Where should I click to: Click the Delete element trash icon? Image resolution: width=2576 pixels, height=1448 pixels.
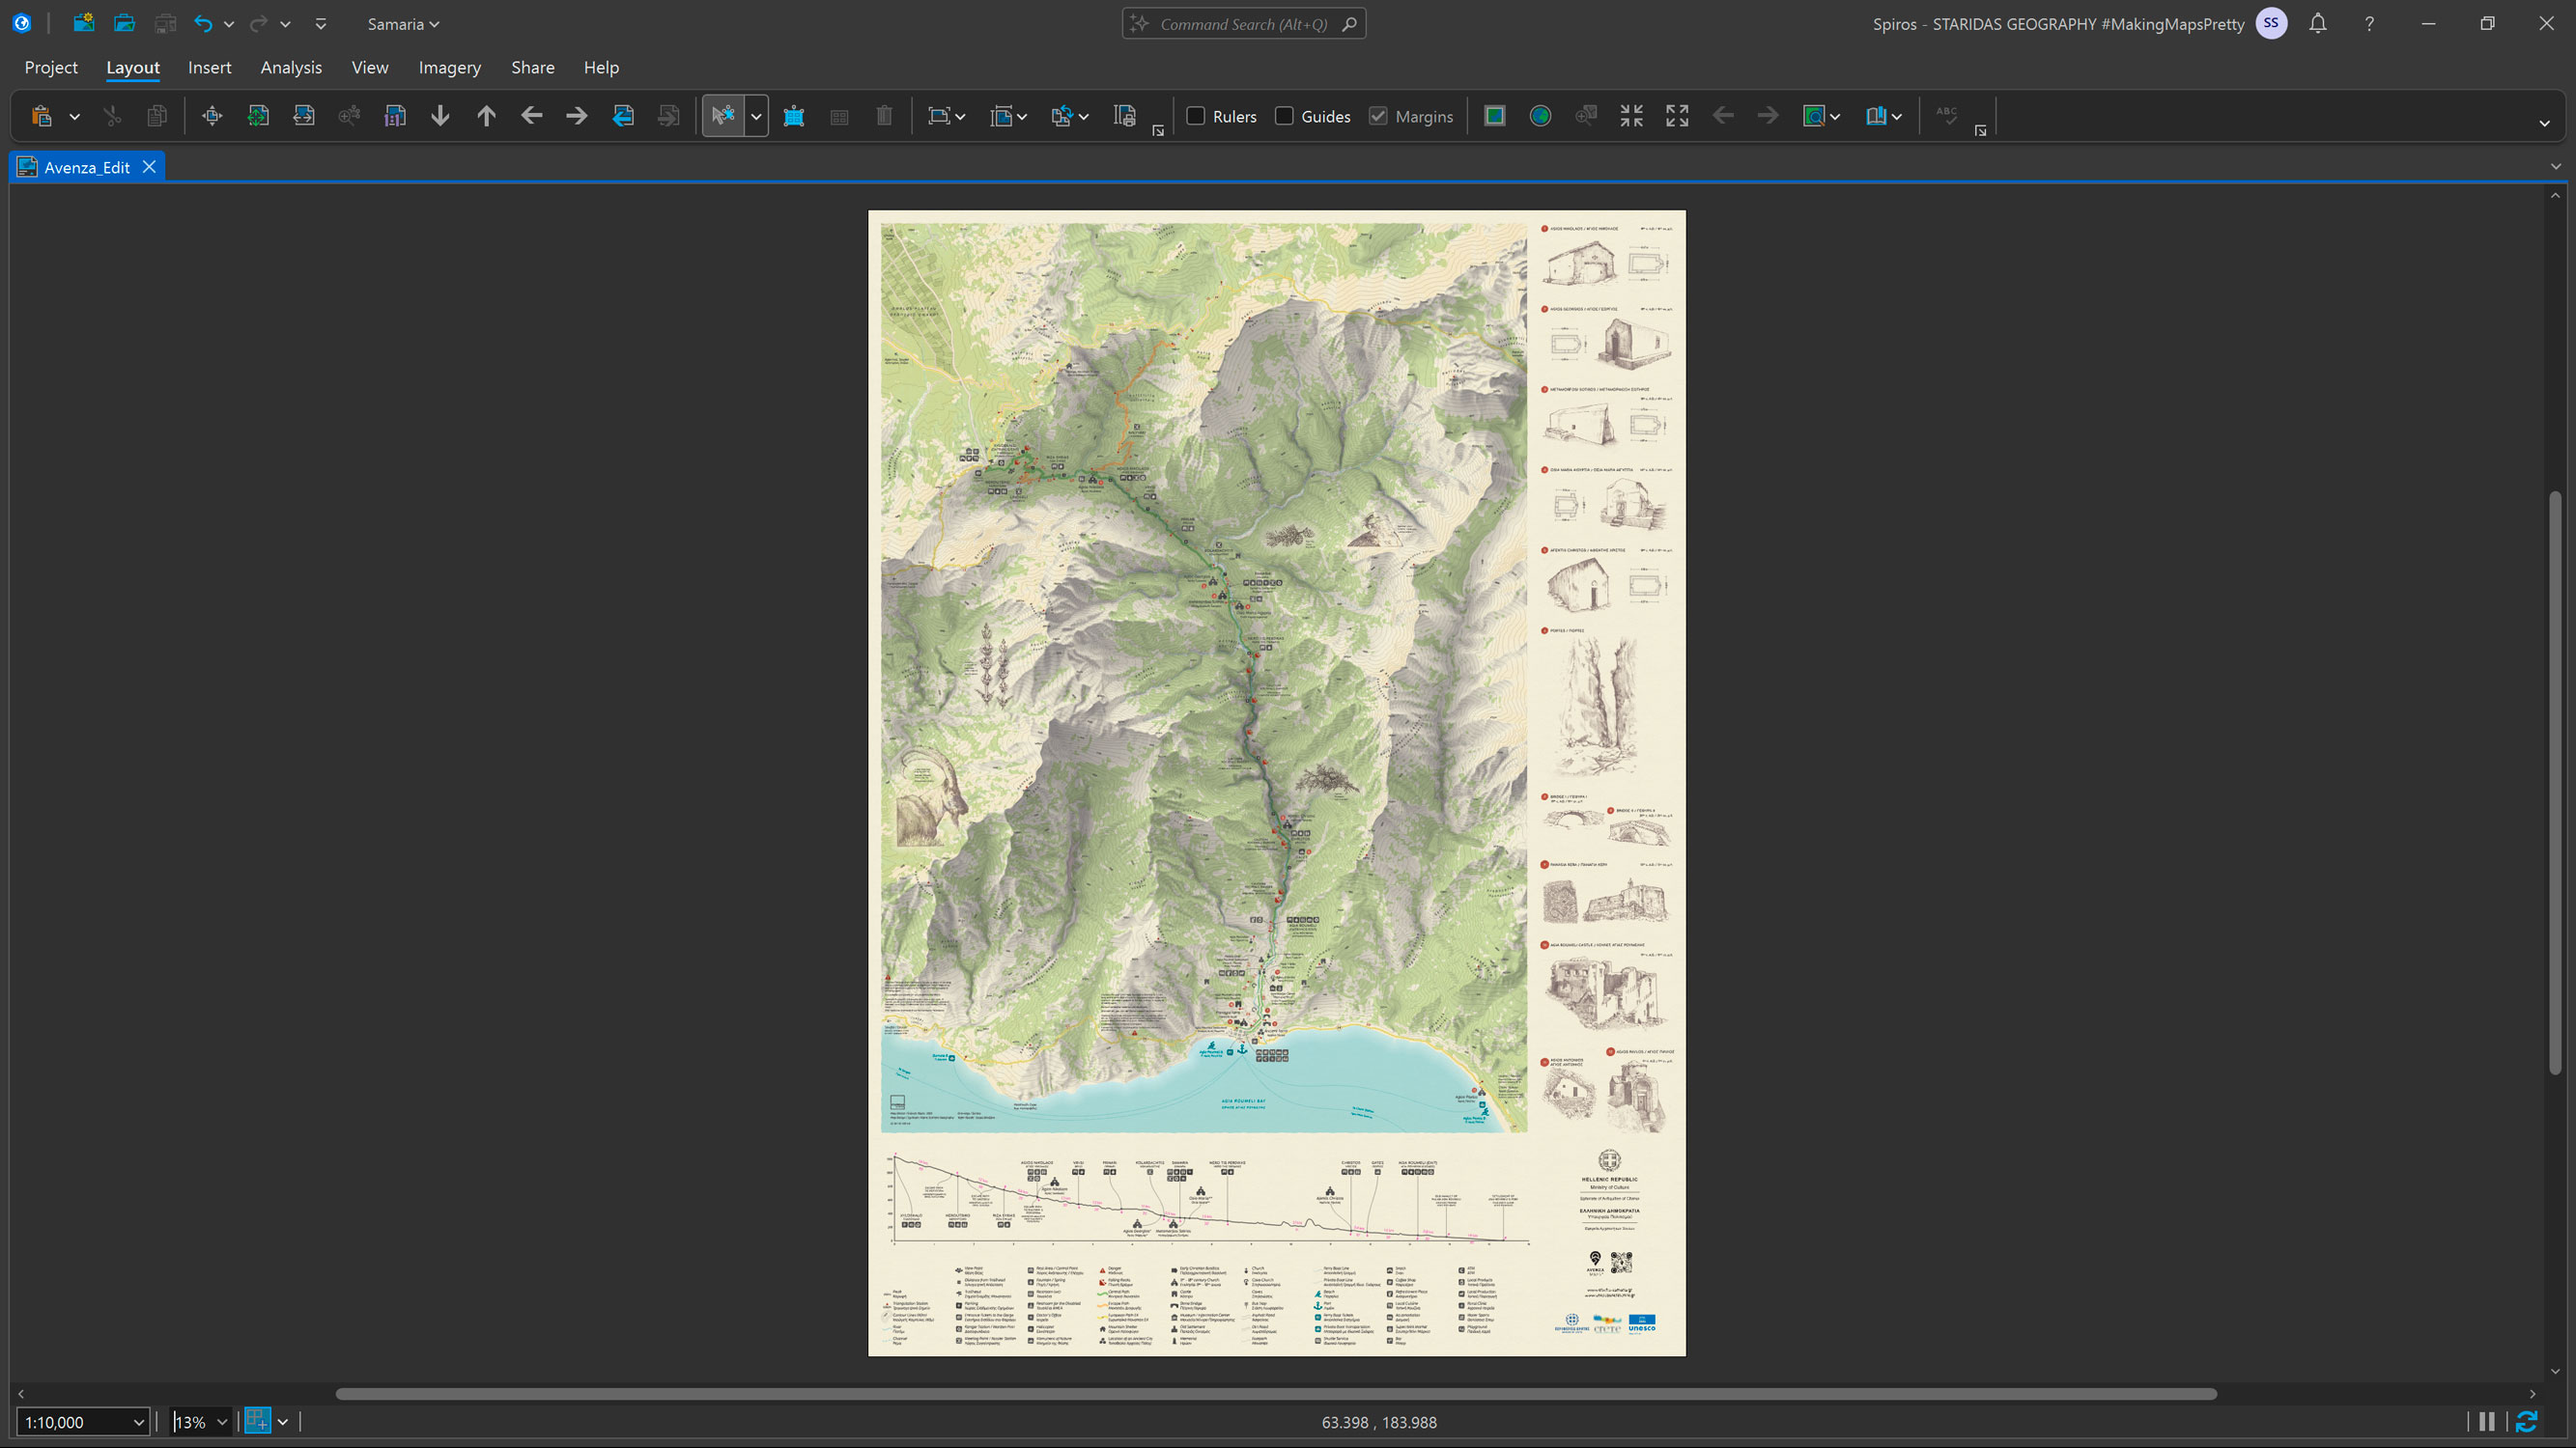(884, 115)
